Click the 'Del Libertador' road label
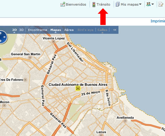The width and height of the screenshot is (165, 136). pos(75,52)
